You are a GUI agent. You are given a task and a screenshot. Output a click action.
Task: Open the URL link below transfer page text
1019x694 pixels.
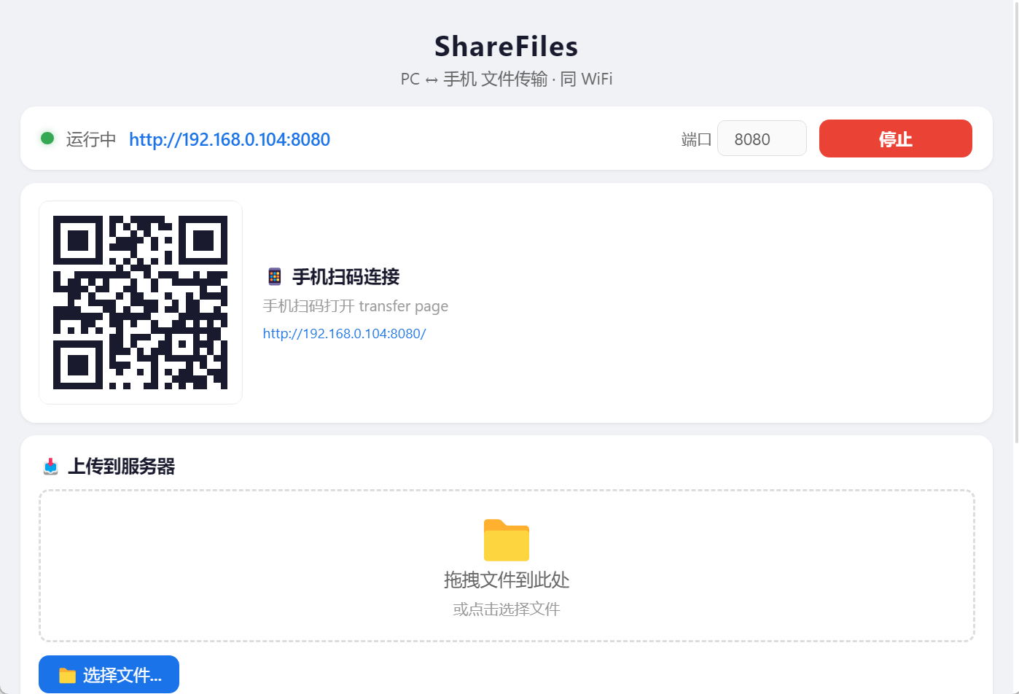click(x=344, y=334)
